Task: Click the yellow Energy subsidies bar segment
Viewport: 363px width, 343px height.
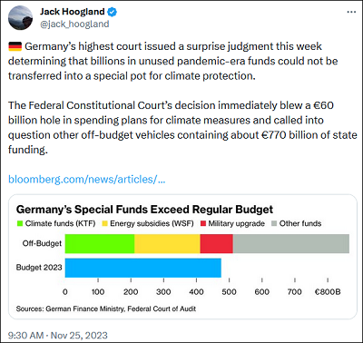Action: (167, 243)
